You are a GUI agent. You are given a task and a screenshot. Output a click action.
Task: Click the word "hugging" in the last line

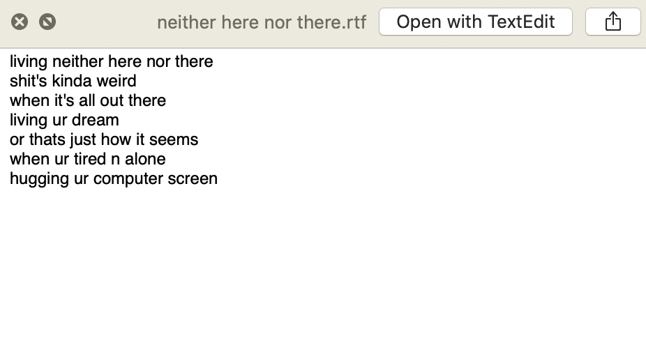point(40,178)
